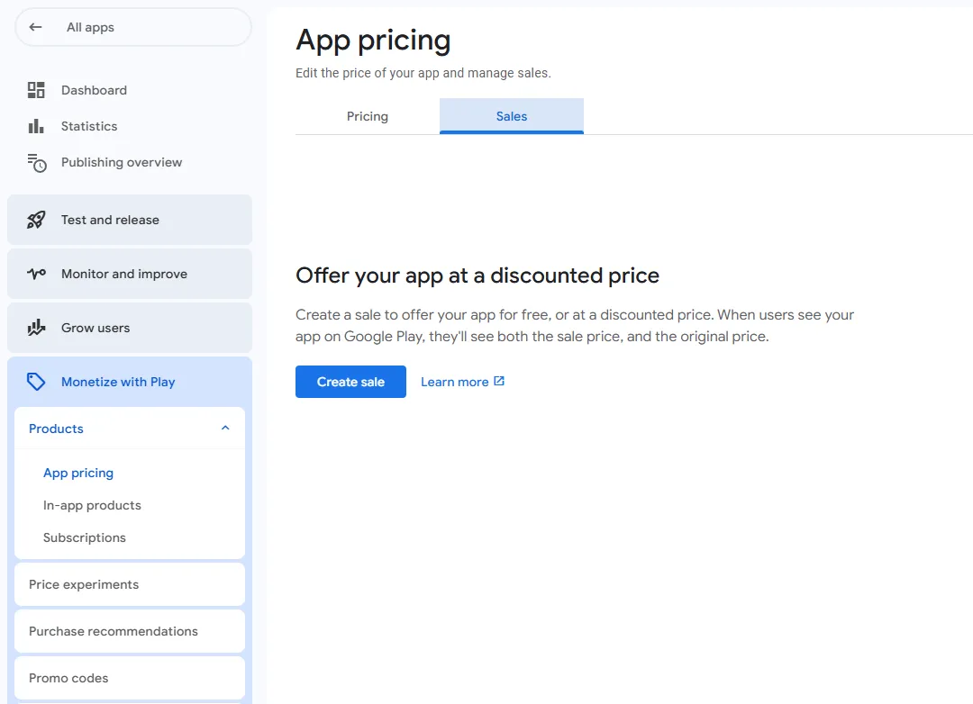Click the Learn more external link icon
The height and width of the screenshot is (704, 973).
click(x=499, y=382)
